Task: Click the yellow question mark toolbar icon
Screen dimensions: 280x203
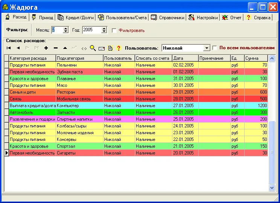Action: coord(119,48)
